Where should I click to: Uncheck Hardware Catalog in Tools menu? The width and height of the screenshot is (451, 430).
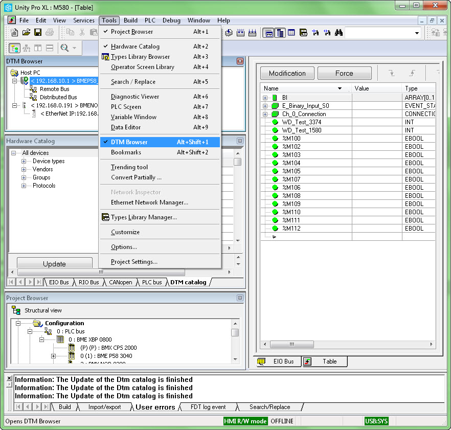point(160,47)
